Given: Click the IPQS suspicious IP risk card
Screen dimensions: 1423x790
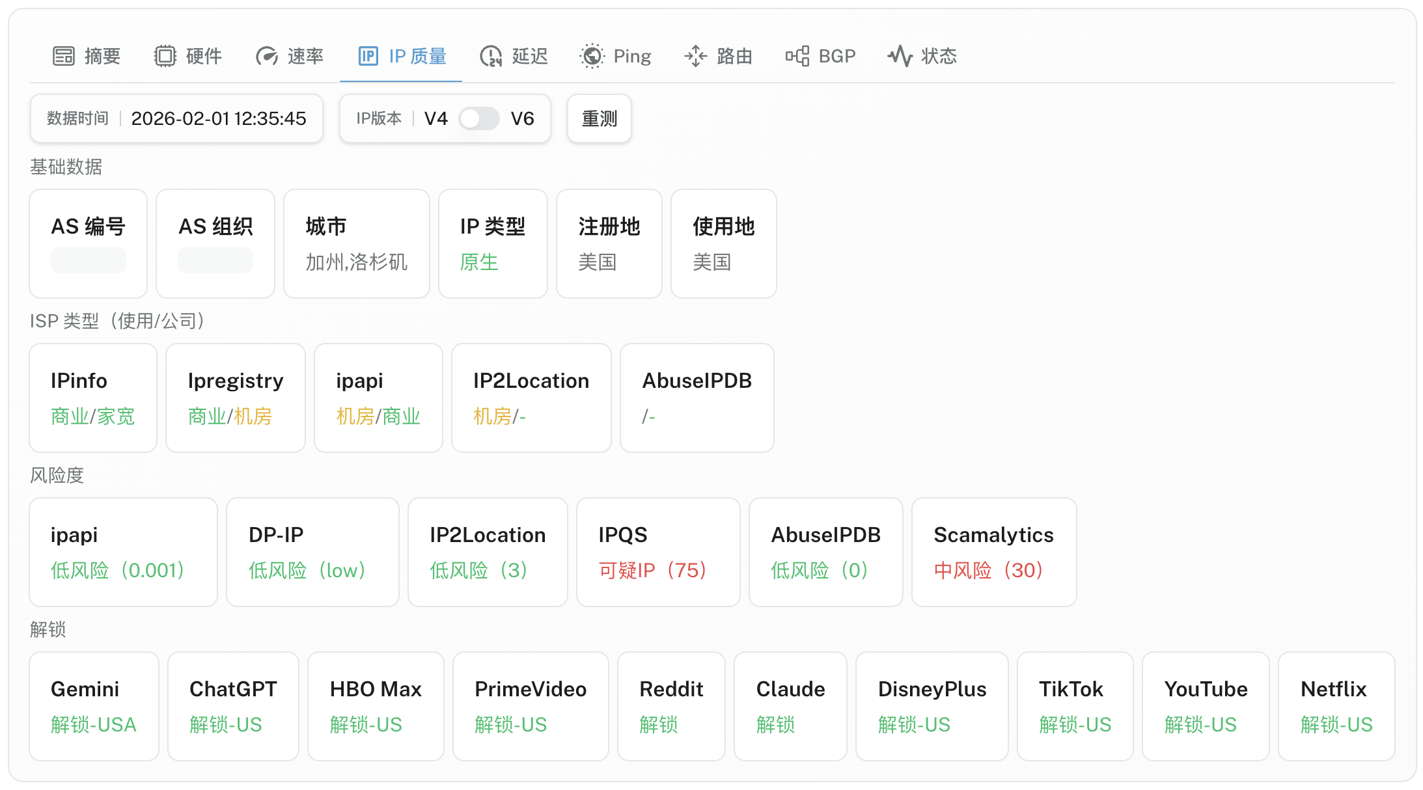Looking at the screenshot, I should [657, 552].
